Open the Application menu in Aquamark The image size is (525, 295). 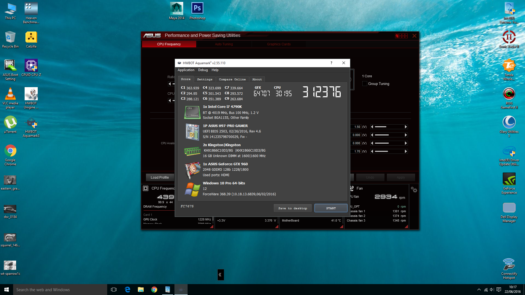pos(186,70)
